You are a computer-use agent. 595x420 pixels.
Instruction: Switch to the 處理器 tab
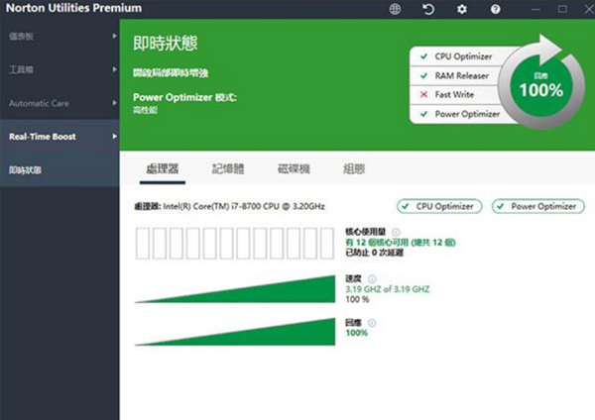(163, 169)
